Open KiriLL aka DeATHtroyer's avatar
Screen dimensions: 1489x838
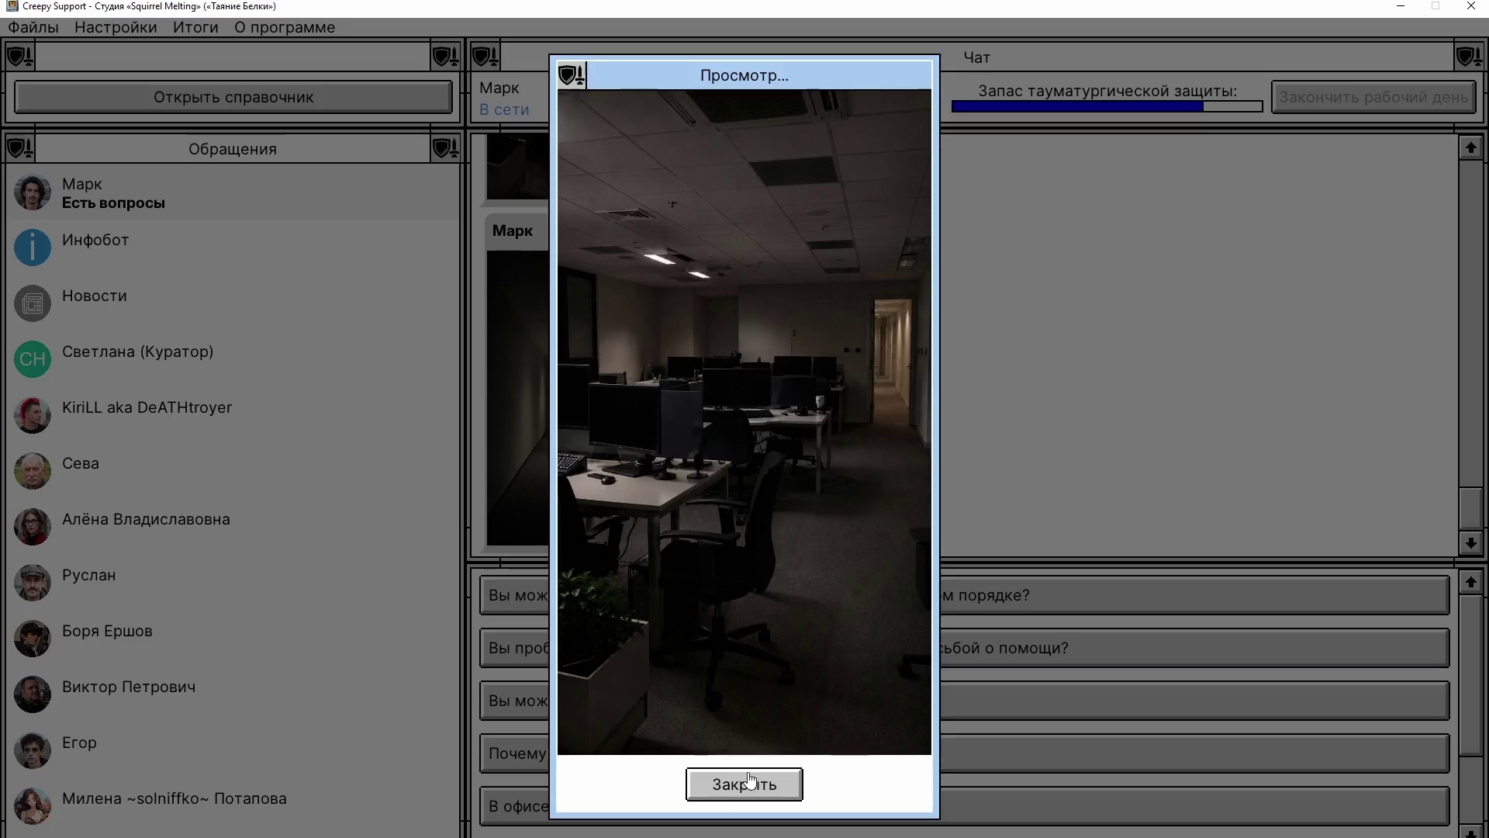point(33,415)
